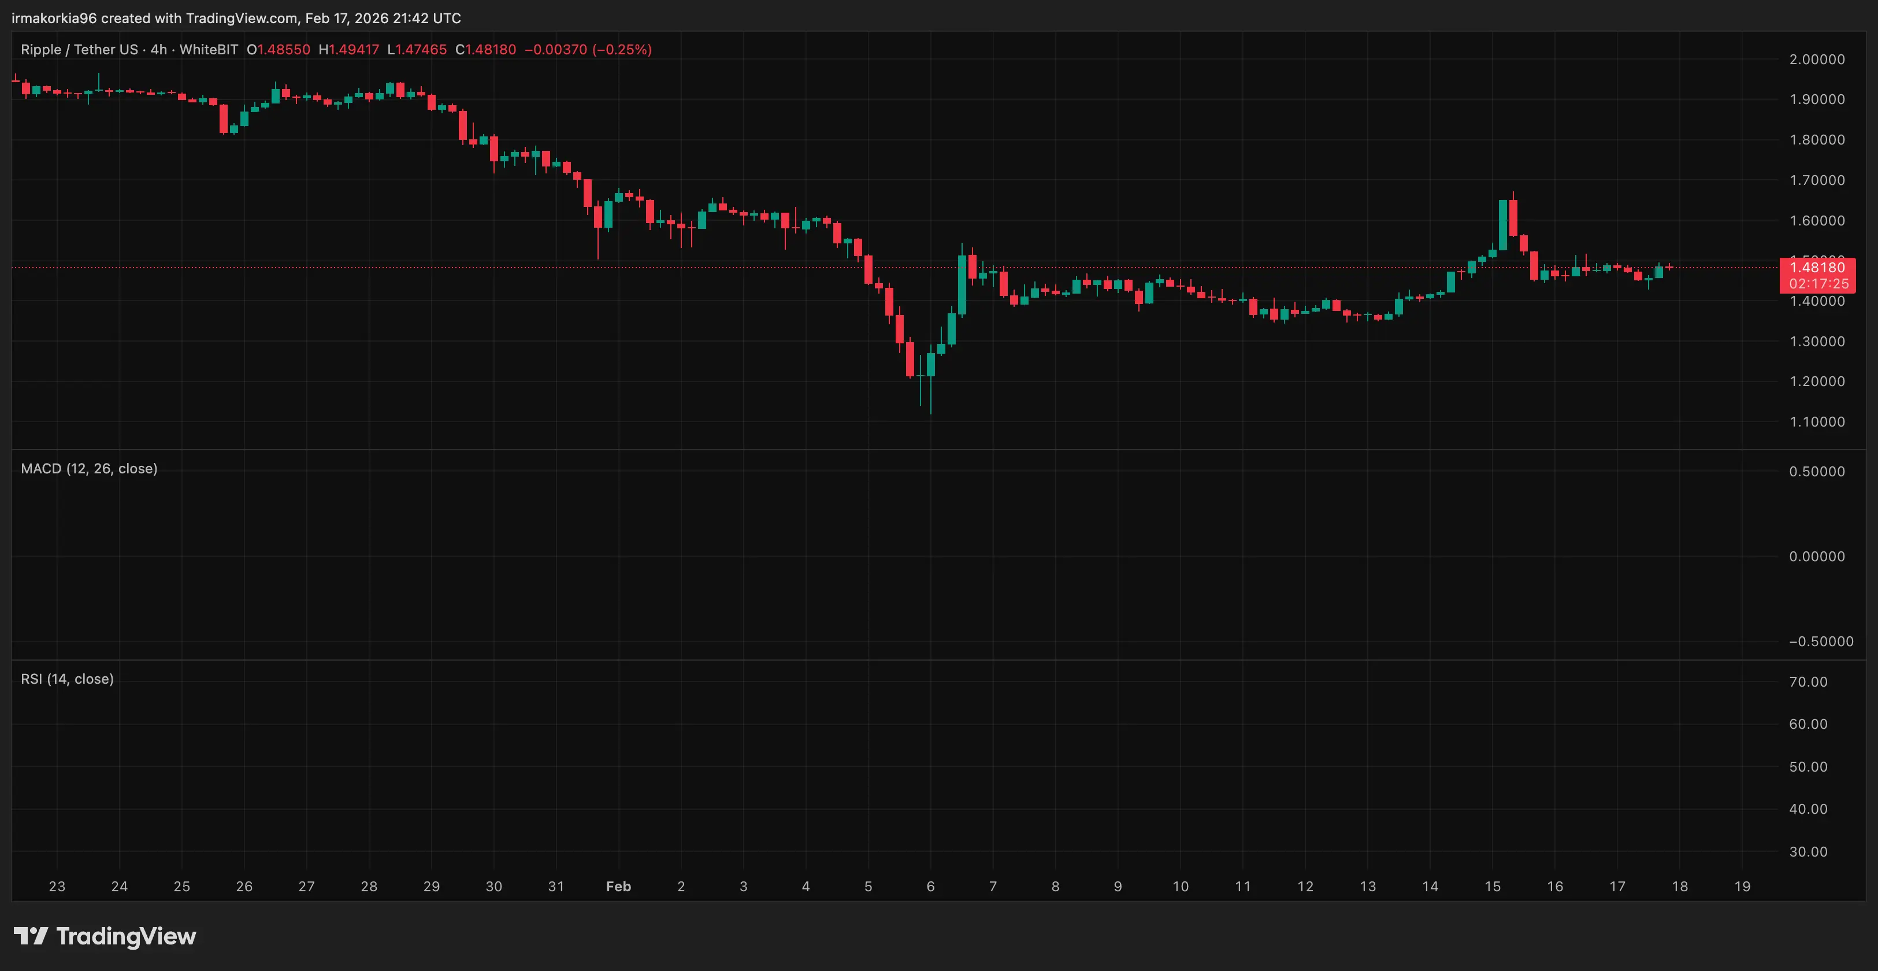Click the 70.00 RSI scale label
The height and width of the screenshot is (971, 1878).
click(1808, 681)
